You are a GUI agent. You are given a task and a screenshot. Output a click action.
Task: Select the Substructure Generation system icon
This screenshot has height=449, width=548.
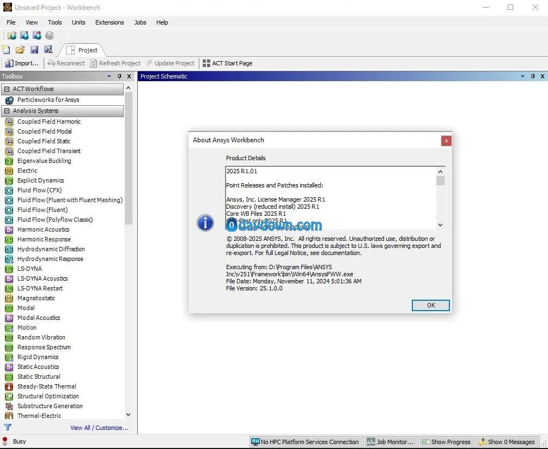pos(9,406)
